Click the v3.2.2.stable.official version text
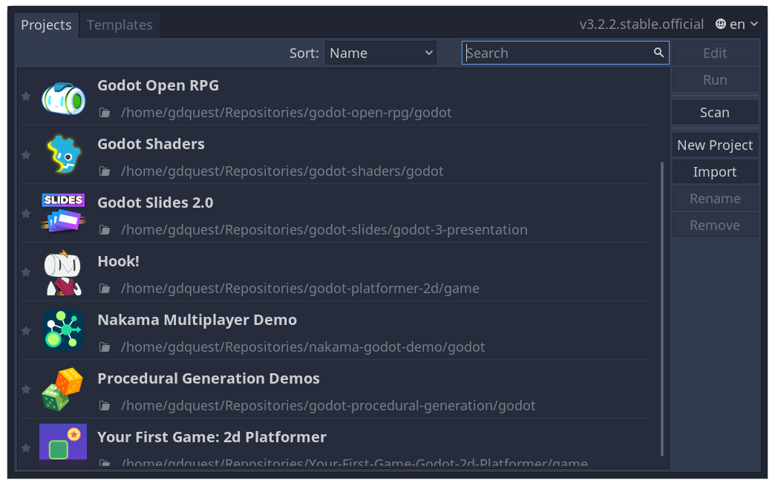Image resolution: width=775 pixels, height=486 pixels. point(641,24)
